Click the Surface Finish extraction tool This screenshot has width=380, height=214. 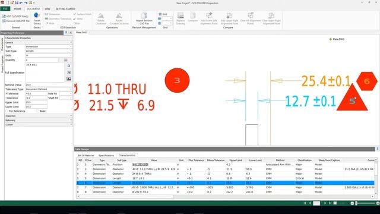82,14
